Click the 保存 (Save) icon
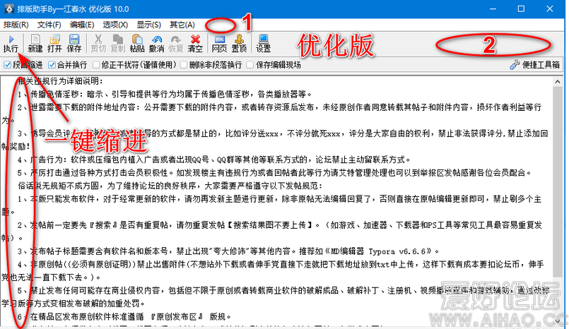 pos(74,43)
